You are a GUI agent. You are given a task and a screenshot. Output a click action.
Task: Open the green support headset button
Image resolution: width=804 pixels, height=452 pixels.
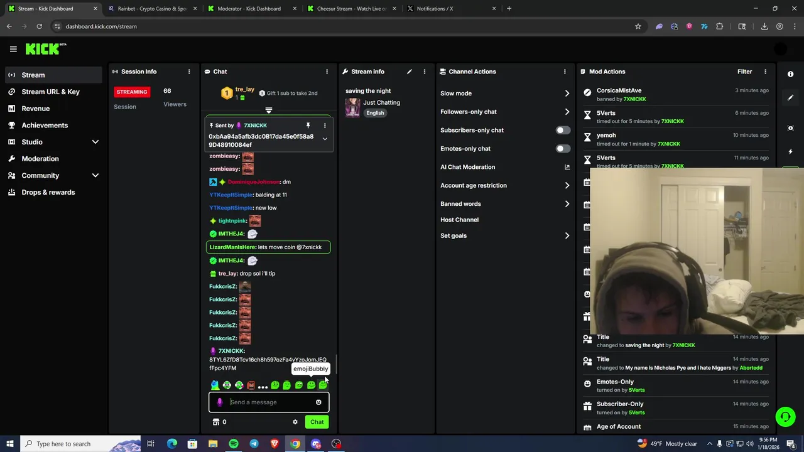785,417
